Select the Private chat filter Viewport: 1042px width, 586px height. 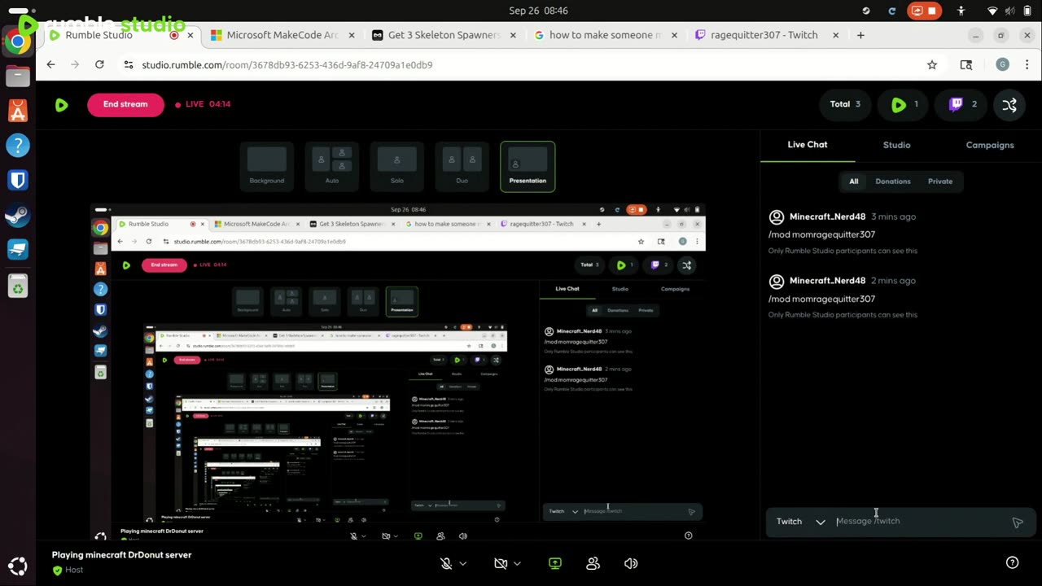coord(940,181)
